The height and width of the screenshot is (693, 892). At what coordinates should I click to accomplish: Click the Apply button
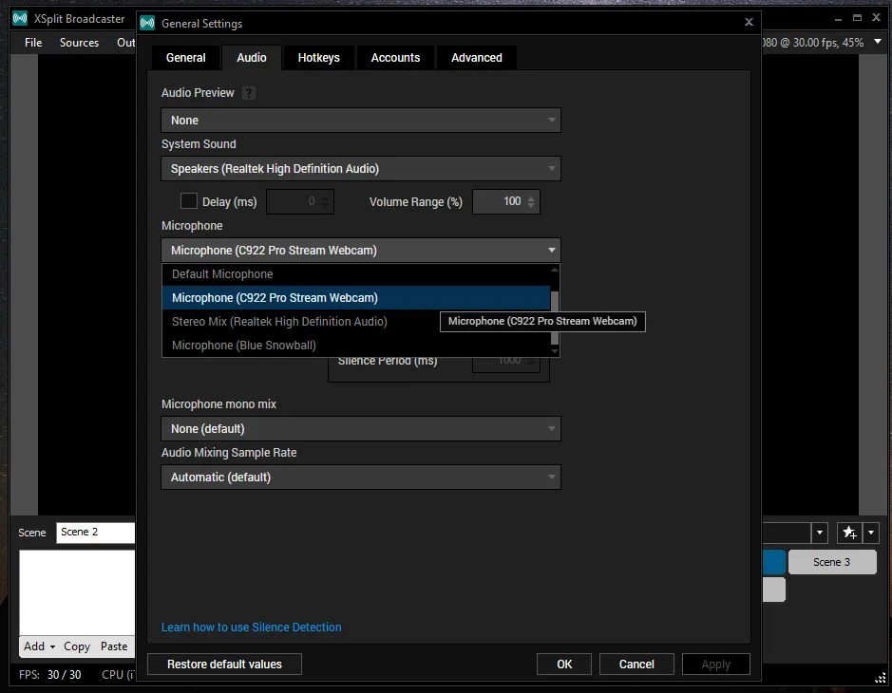pyautogui.click(x=715, y=664)
